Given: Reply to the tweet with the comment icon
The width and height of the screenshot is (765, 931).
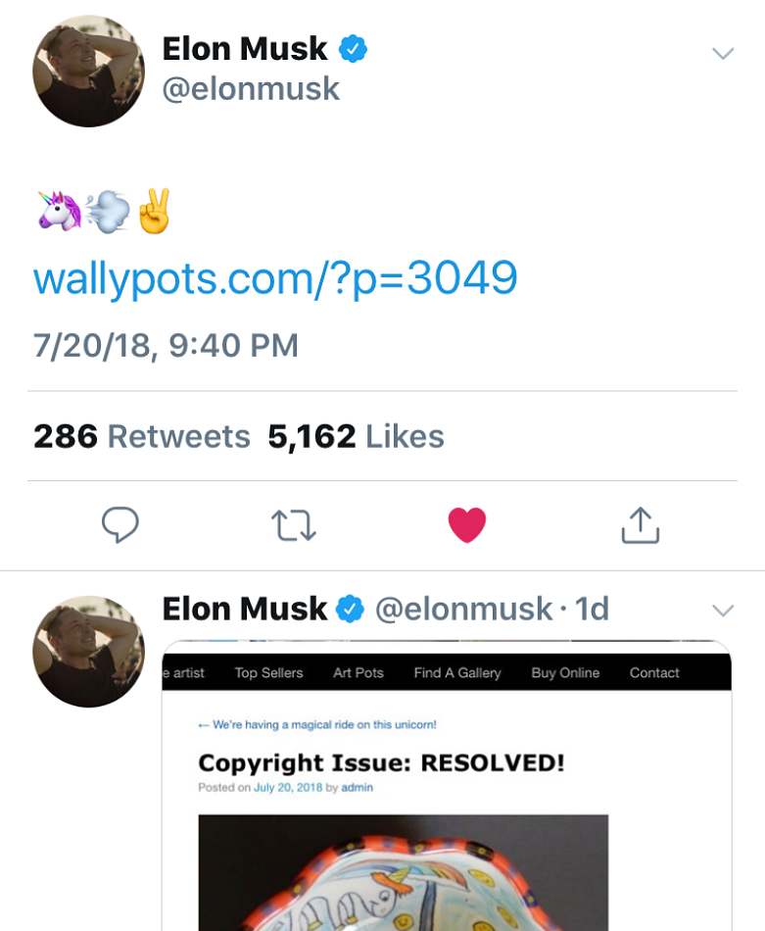Looking at the screenshot, I should (120, 525).
